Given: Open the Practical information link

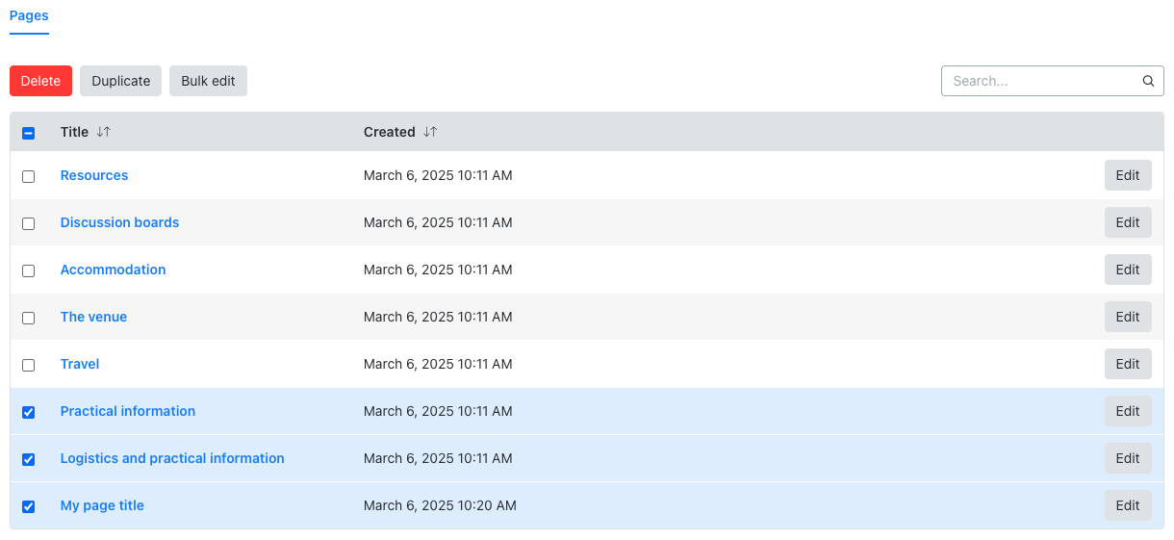Looking at the screenshot, I should point(128,411).
